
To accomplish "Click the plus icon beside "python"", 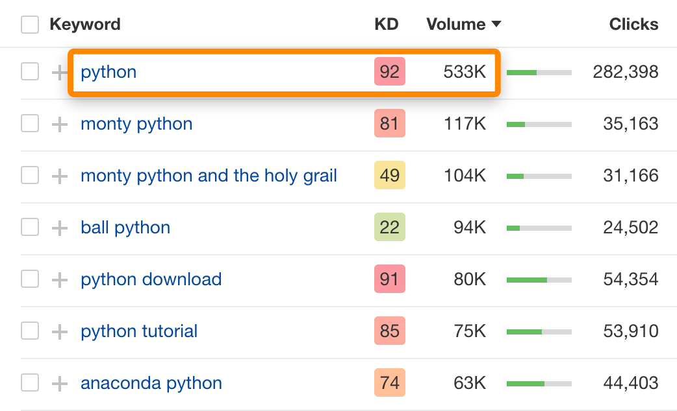I will pos(59,72).
